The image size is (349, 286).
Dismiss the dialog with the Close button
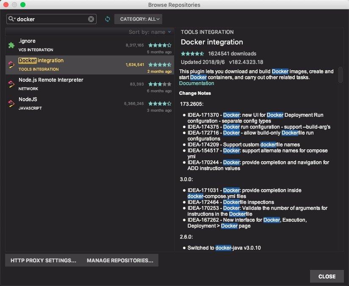327,276
